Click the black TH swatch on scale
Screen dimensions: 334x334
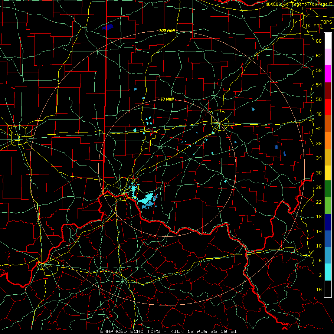[x=328, y=289]
